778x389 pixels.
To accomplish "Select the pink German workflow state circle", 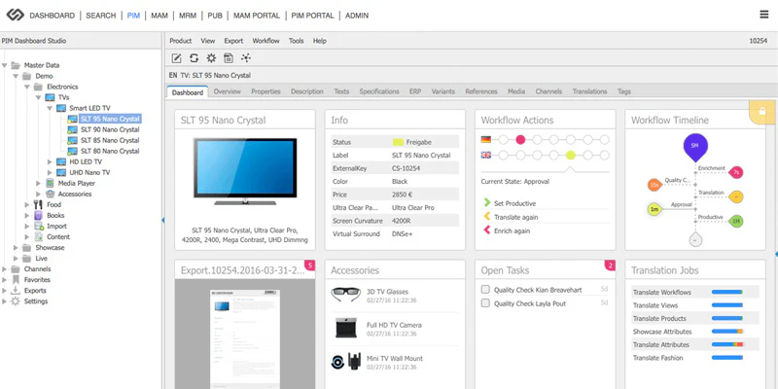I will tap(520, 140).
